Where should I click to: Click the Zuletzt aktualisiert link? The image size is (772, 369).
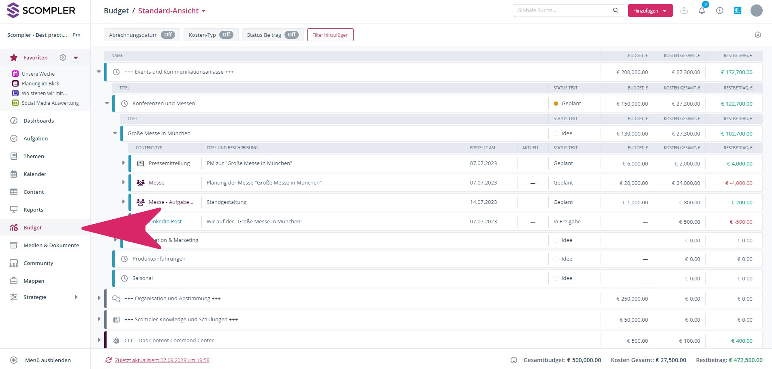click(162, 360)
